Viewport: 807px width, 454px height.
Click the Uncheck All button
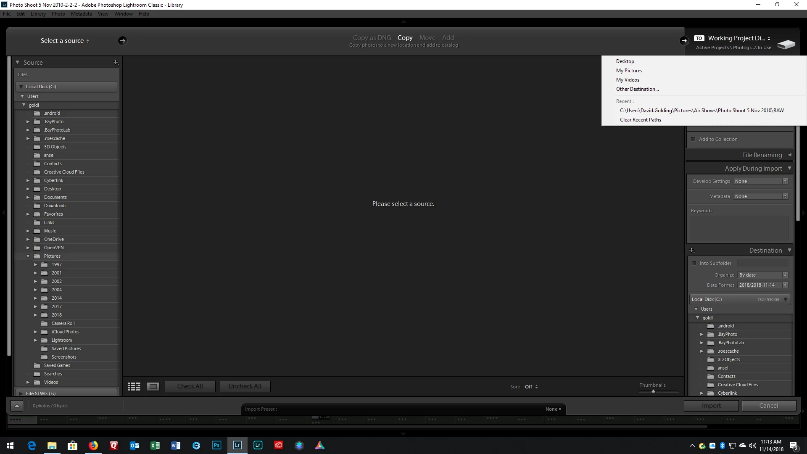(x=245, y=387)
